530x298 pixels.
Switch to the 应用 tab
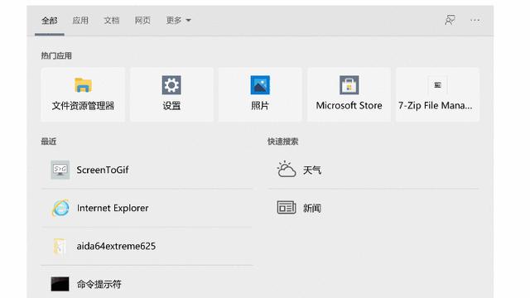[x=80, y=20]
